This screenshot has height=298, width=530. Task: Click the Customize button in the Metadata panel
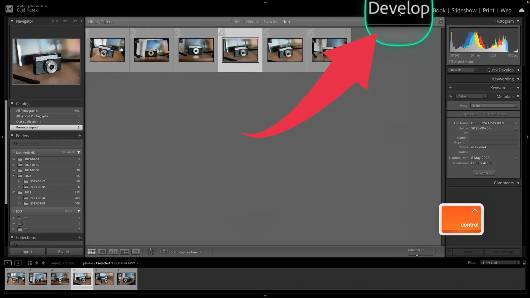tap(484, 173)
